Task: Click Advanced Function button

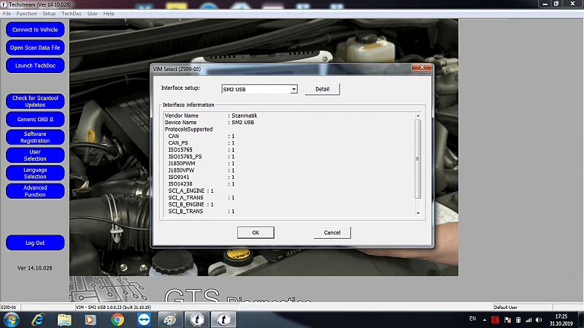Action: (x=35, y=191)
